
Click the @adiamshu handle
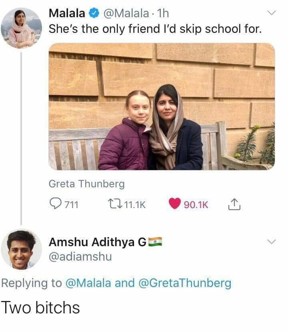tap(80, 257)
